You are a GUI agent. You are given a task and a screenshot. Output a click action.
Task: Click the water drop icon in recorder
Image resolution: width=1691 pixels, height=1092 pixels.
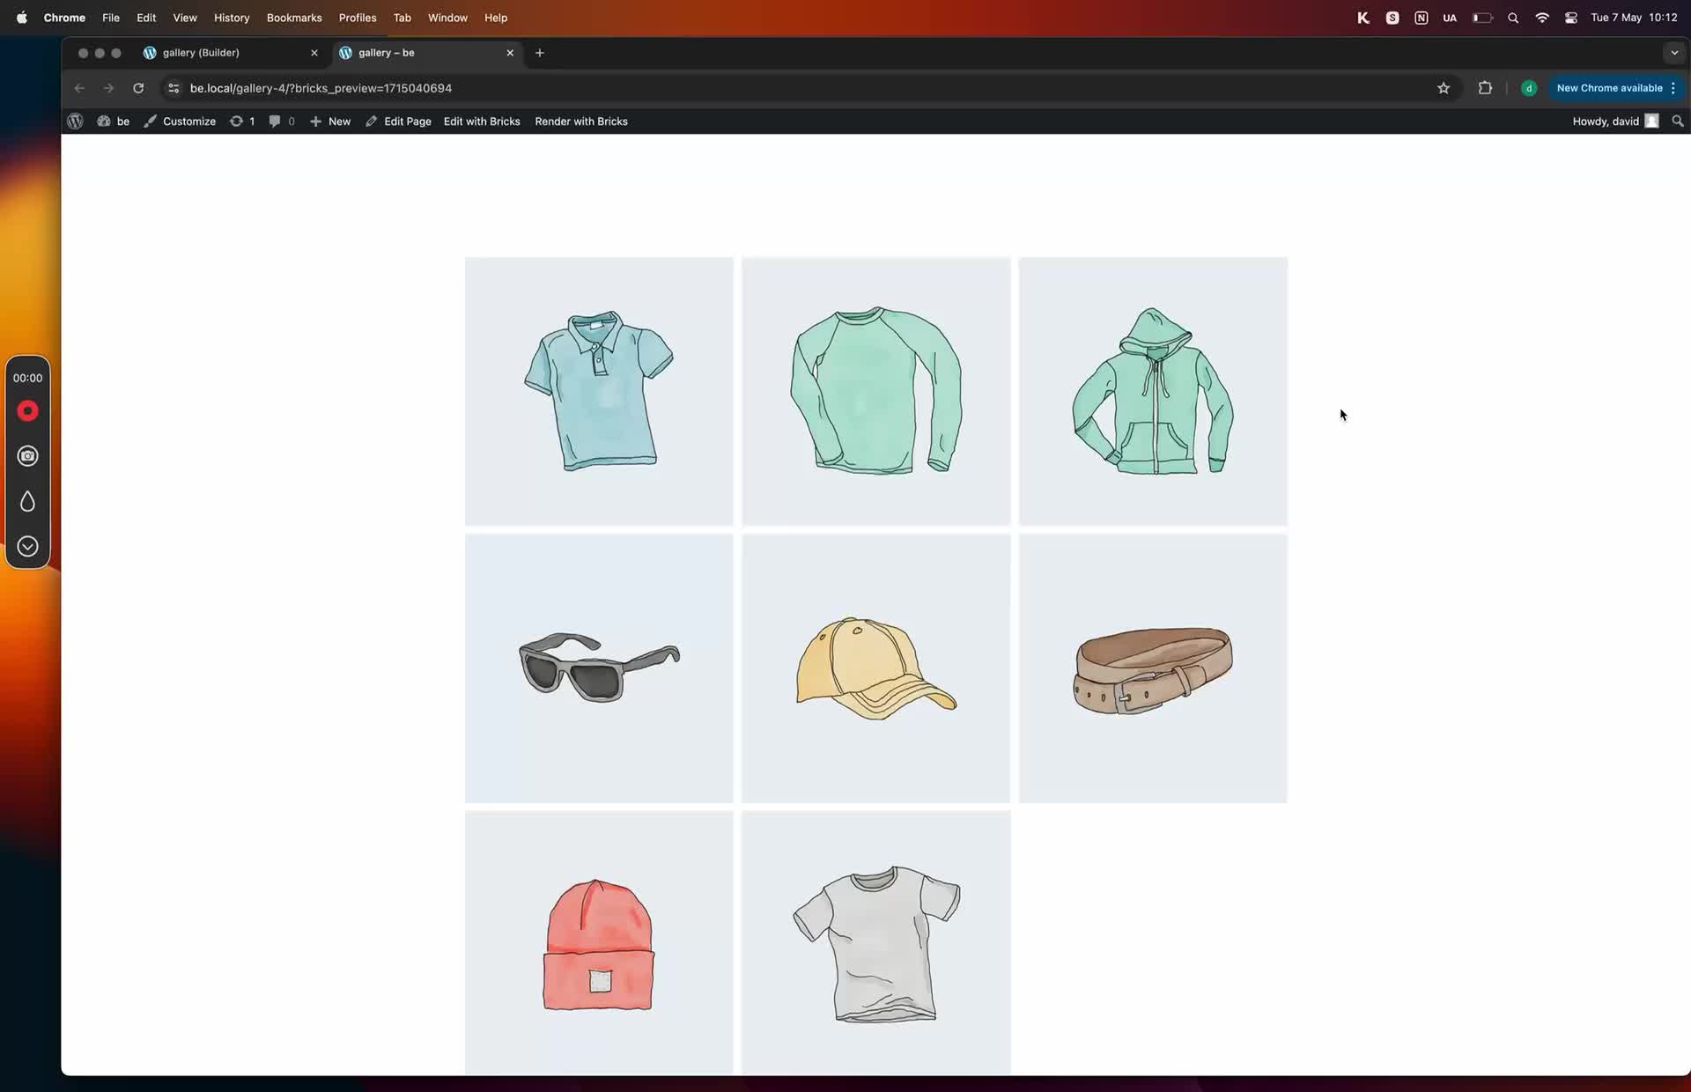[x=27, y=502]
